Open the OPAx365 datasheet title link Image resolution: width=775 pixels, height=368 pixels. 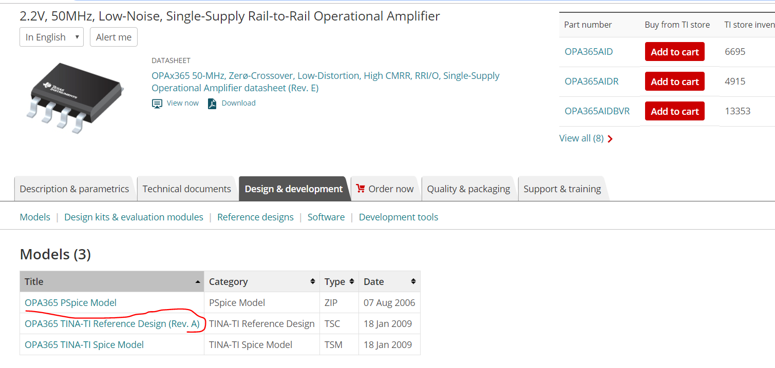(x=325, y=82)
